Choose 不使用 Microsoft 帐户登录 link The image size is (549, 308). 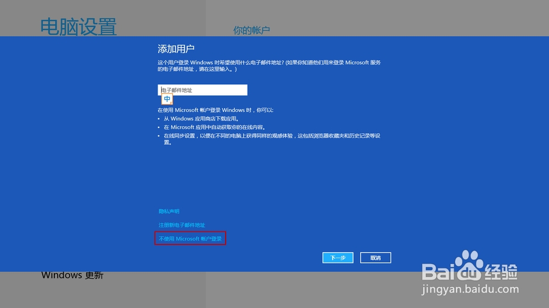coord(190,238)
